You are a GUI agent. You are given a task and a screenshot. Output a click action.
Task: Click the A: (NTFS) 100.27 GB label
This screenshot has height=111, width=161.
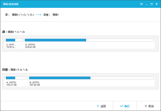click(x=12, y=83)
